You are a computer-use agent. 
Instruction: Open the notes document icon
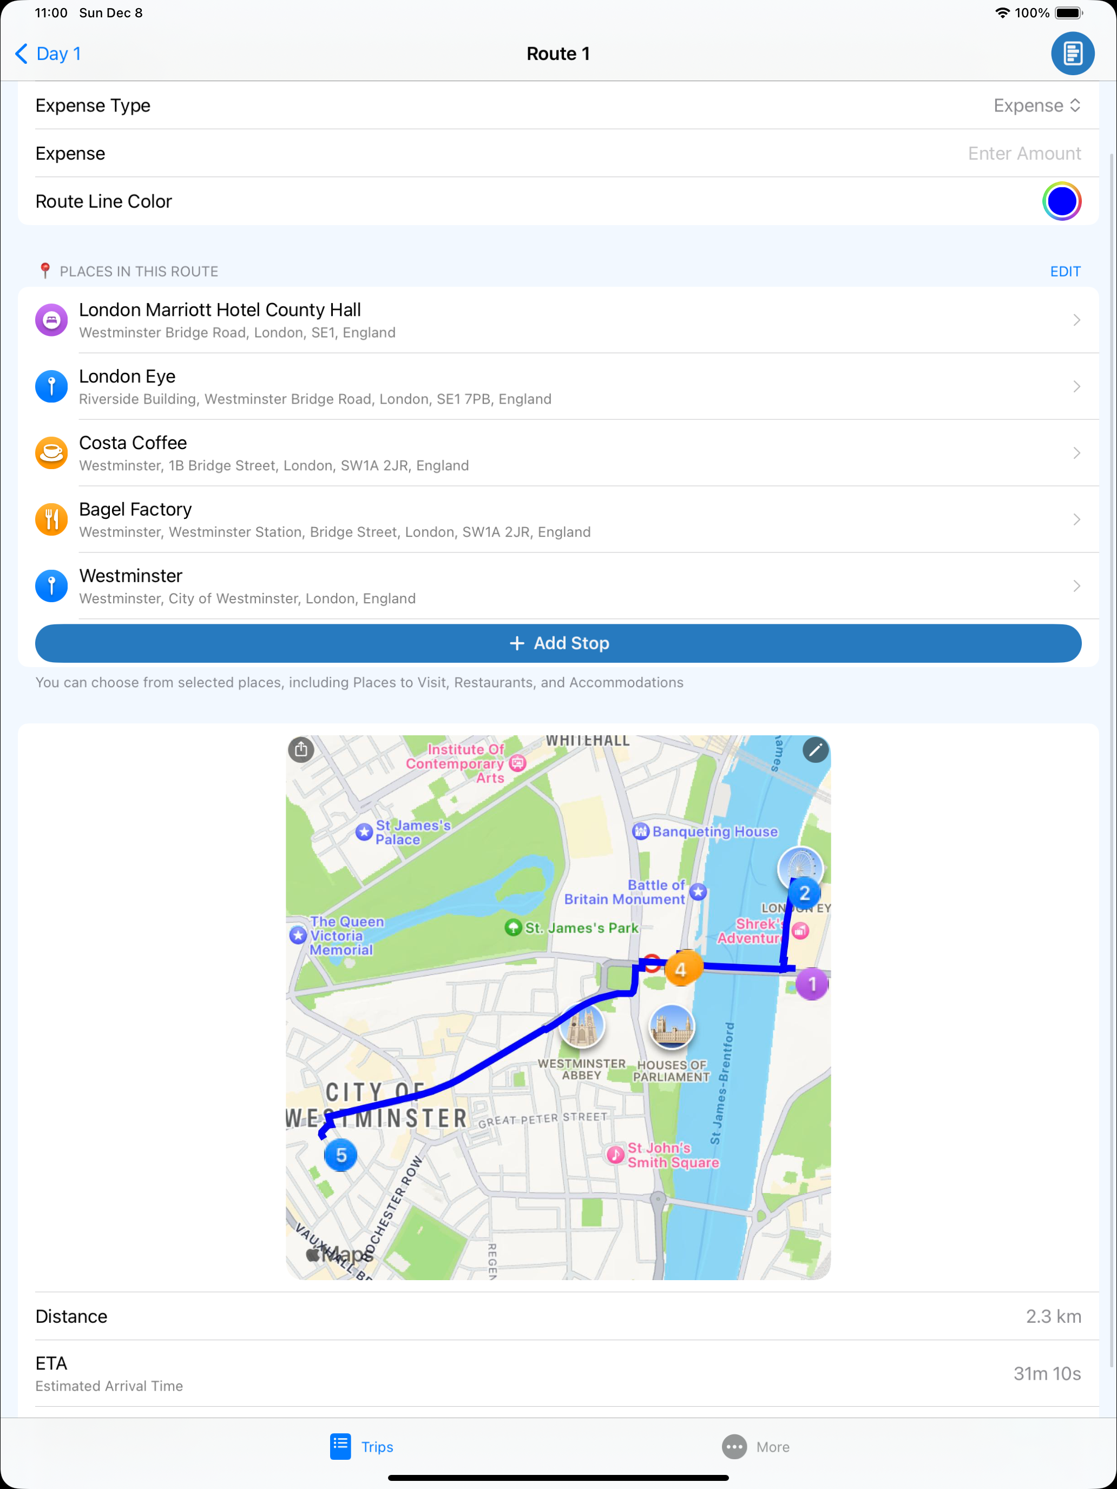1072,53
